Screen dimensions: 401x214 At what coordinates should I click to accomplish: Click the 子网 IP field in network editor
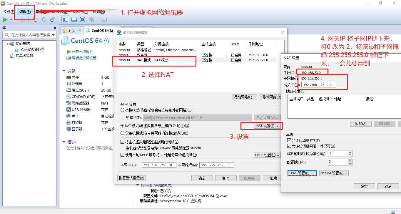coord(159,165)
